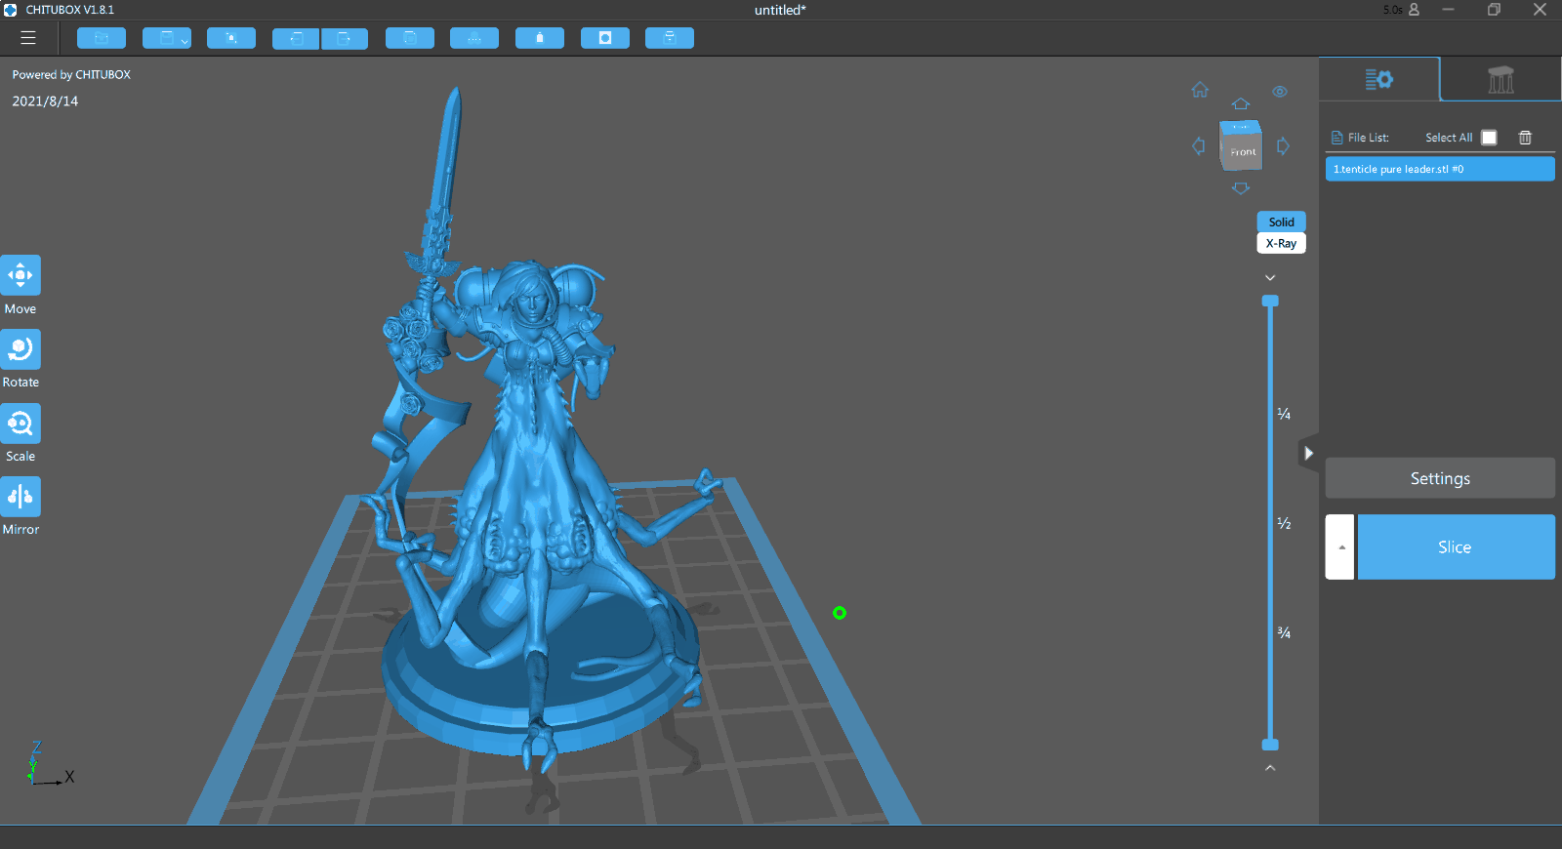Image resolution: width=1562 pixels, height=849 pixels.
Task: Select the Rotate tool
Action: (x=21, y=349)
